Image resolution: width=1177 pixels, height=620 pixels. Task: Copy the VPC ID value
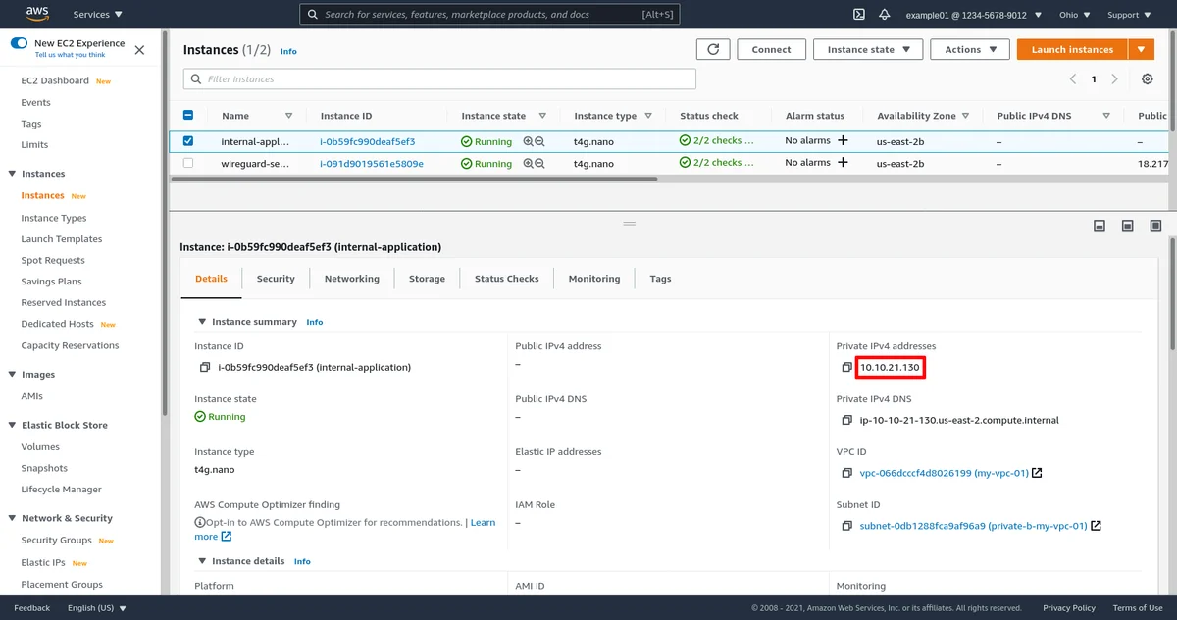(x=846, y=474)
